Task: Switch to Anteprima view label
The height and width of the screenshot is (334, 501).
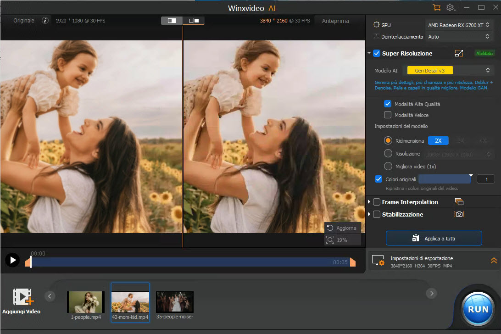Action: [335, 21]
